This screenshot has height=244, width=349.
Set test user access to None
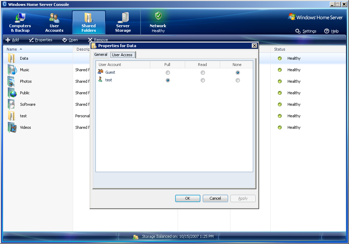point(238,80)
